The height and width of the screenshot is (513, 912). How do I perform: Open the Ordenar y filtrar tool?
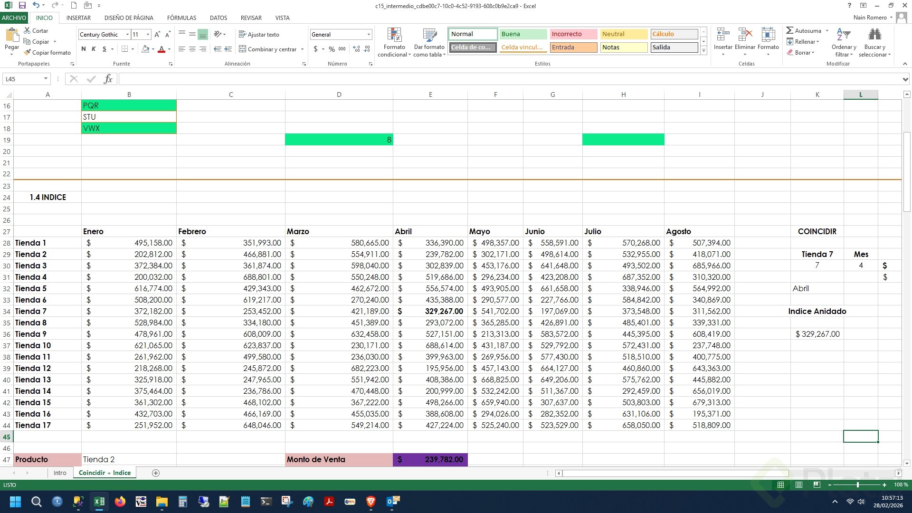[844, 43]
